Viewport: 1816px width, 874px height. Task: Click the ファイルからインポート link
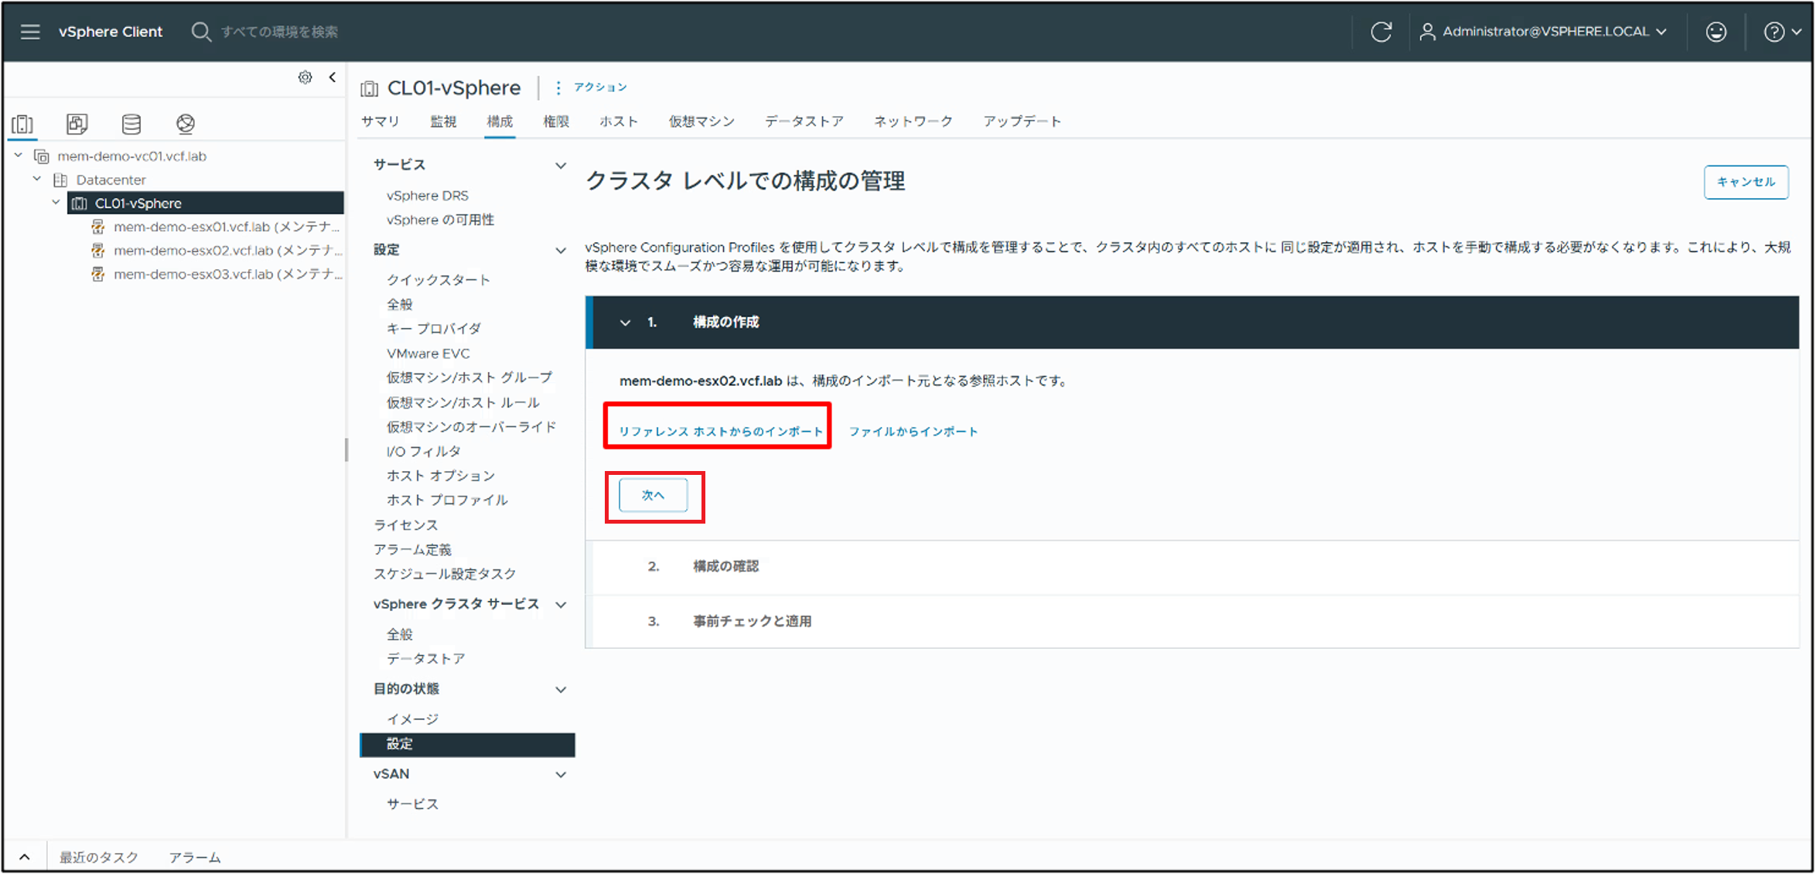pos(913,431)
